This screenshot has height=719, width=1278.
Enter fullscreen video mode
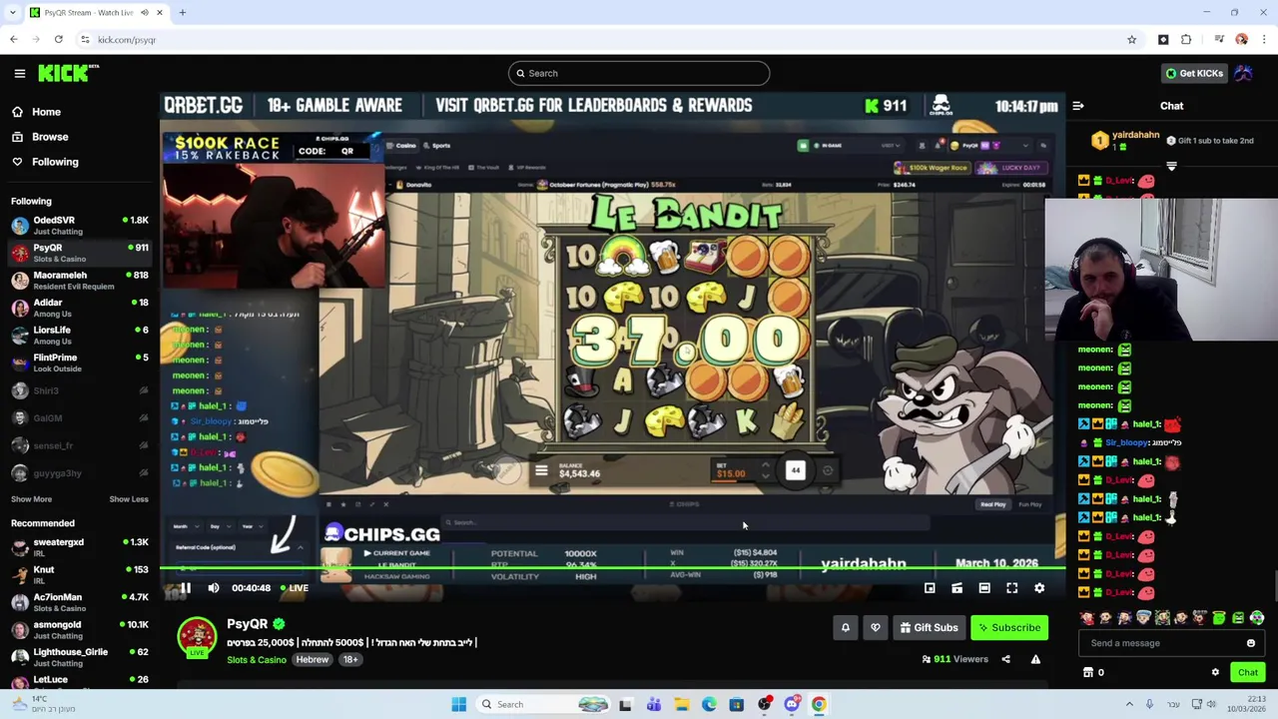click(1011, 588)
